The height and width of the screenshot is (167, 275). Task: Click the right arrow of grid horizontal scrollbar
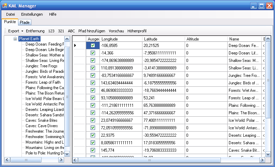click(262, 160)
